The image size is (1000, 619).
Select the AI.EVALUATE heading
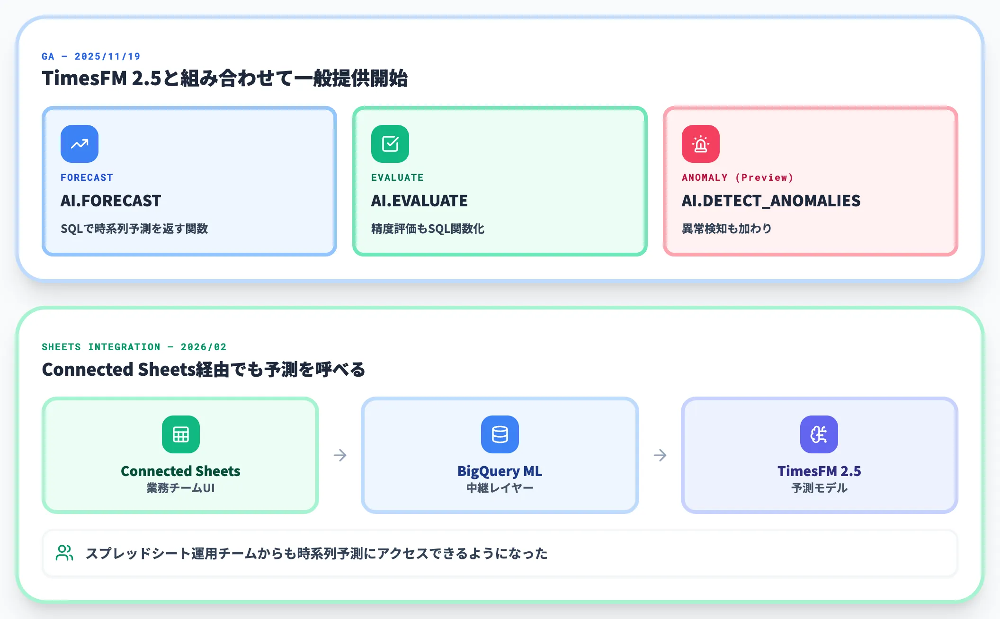420,201
